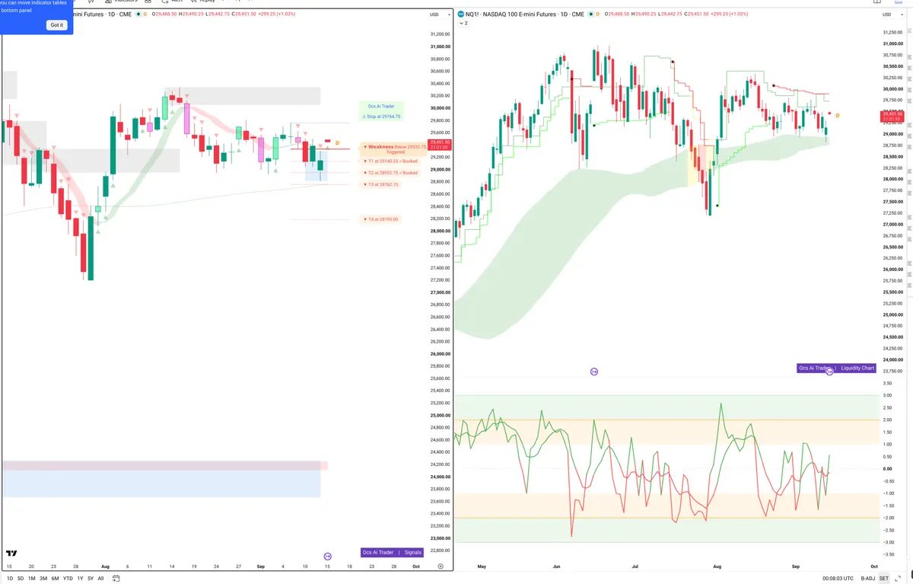Click the NQ1! symbol logo icon
Screen dimensions: 913x584
tap(460, 14)
